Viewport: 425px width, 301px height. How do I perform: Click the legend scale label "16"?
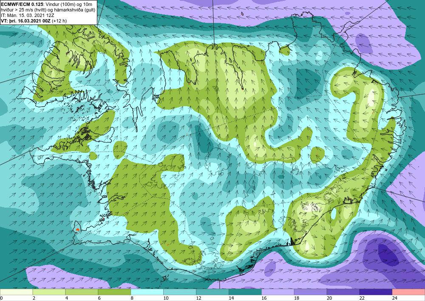264,298
